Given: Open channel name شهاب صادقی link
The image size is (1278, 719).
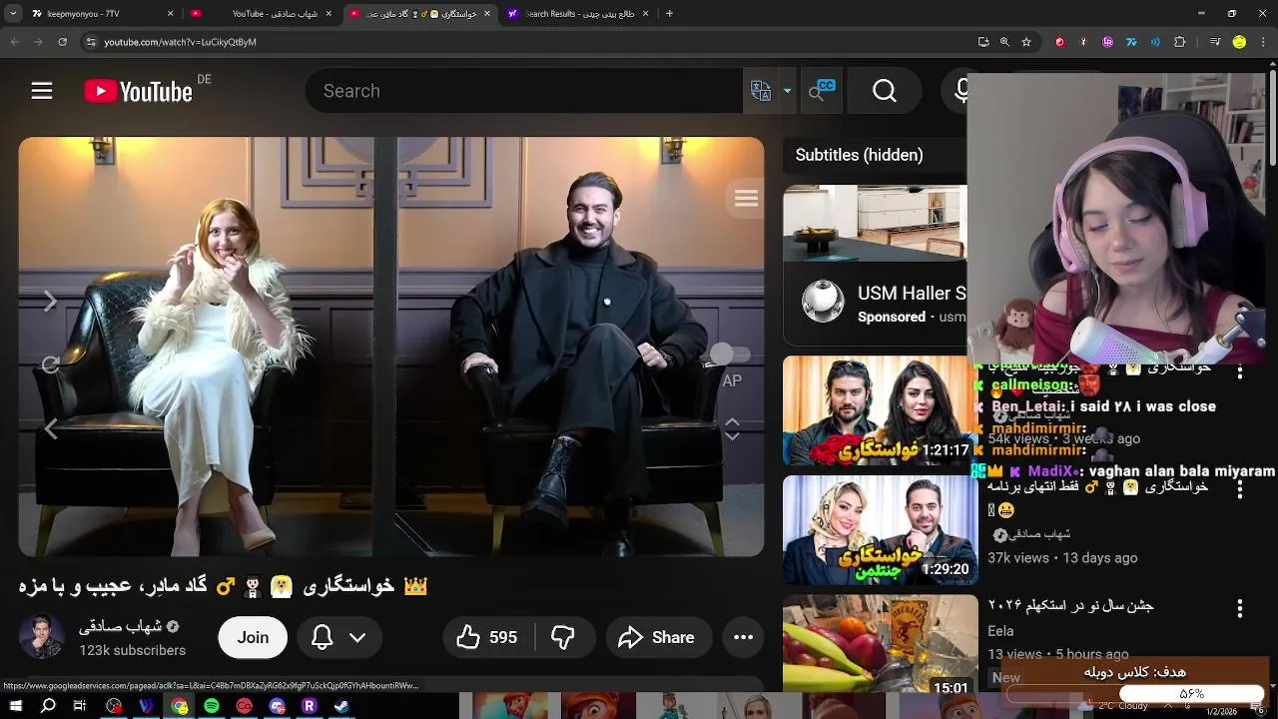Looking at the screenshot, I should click(x=121, y=626).
